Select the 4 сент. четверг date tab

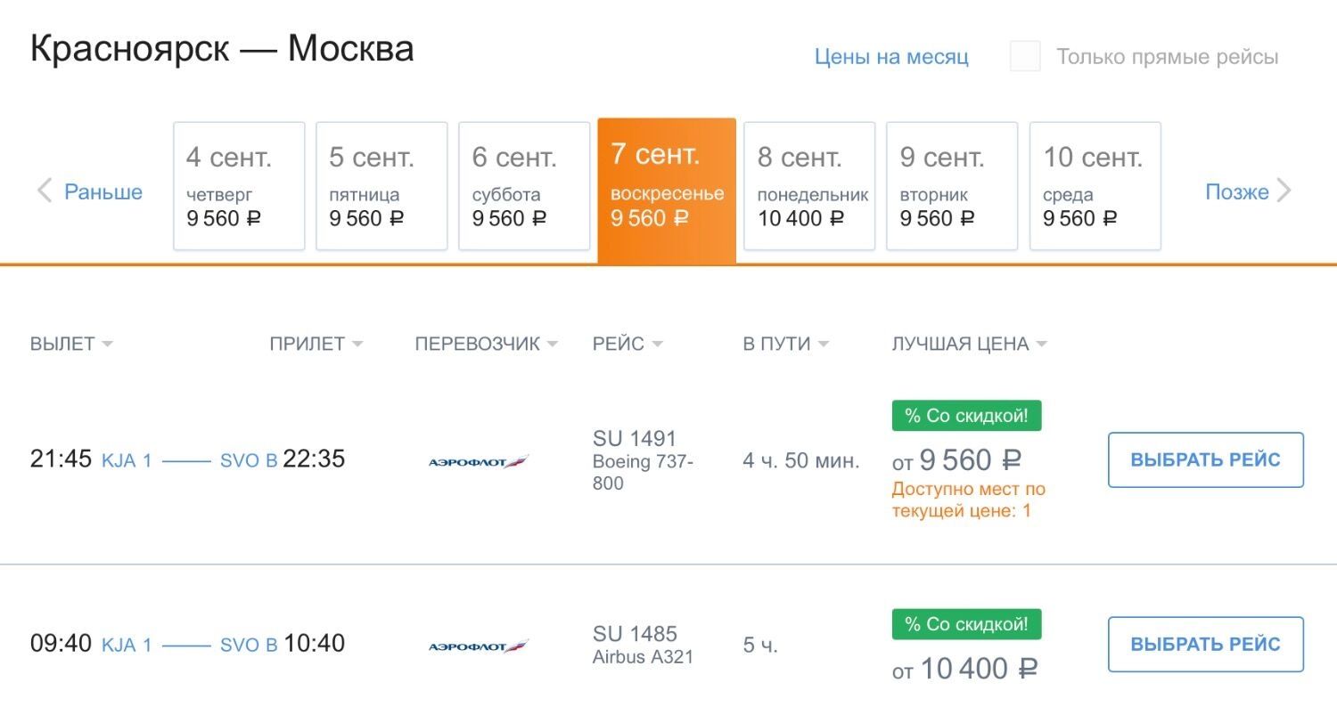coord(239,186)
